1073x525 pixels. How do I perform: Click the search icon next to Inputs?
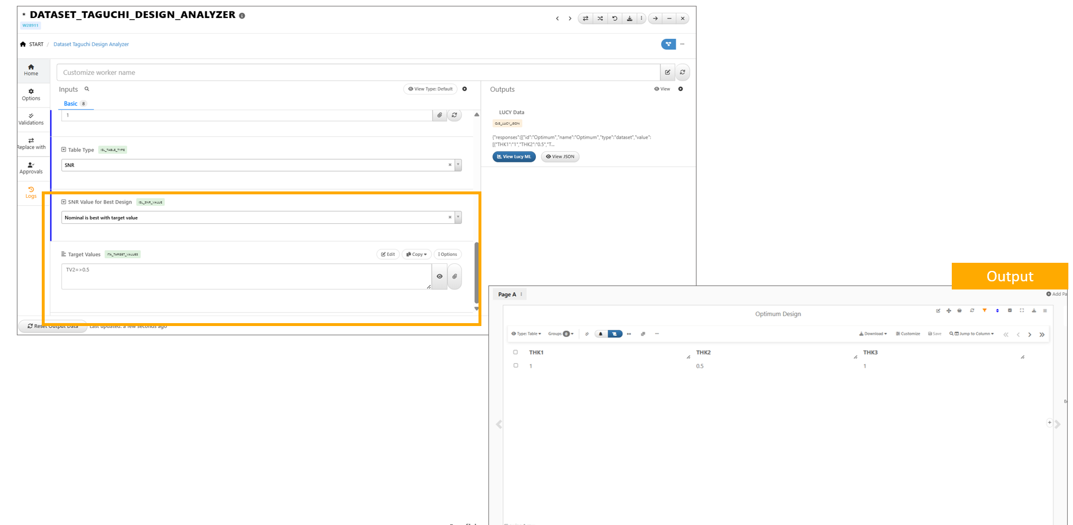point(87,89)
